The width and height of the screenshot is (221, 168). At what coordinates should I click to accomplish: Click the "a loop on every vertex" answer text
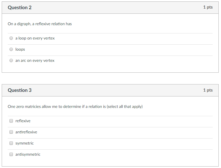coord(35,38)
